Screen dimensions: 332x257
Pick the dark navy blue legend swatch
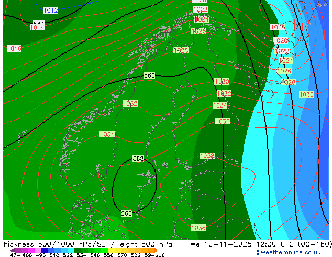pos(45,250)
